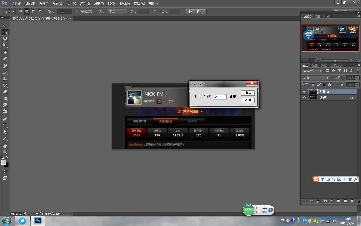Open the 滤镜(T) menu

pyautogui.click(x=99, y=4)
